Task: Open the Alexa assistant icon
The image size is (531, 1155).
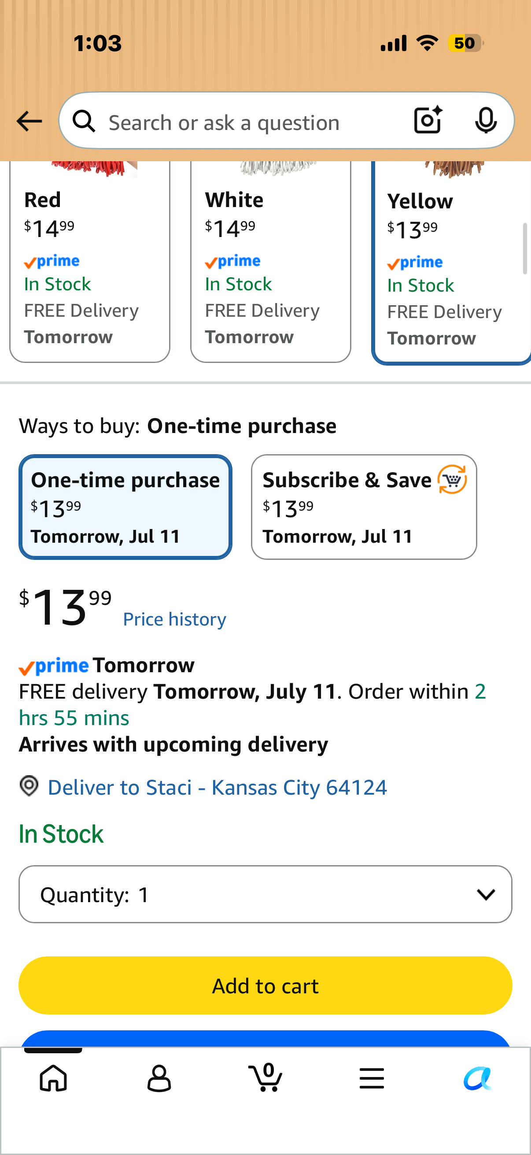Action: point(478,1078)
